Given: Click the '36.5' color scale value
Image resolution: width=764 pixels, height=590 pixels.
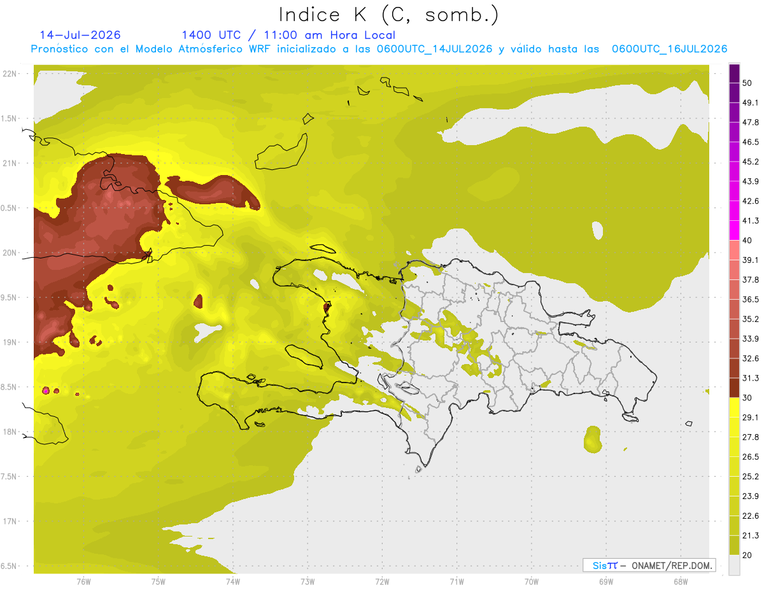Looking at the screenshot, I should coord(751,299).
